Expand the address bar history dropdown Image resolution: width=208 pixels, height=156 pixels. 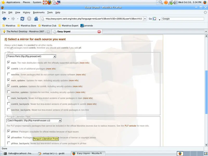(145, 19)
